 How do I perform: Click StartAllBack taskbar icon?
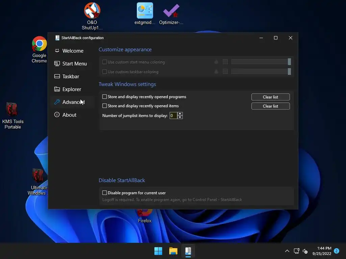188,251
